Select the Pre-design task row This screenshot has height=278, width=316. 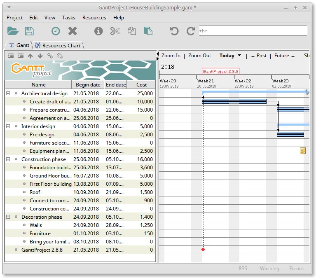80,134
